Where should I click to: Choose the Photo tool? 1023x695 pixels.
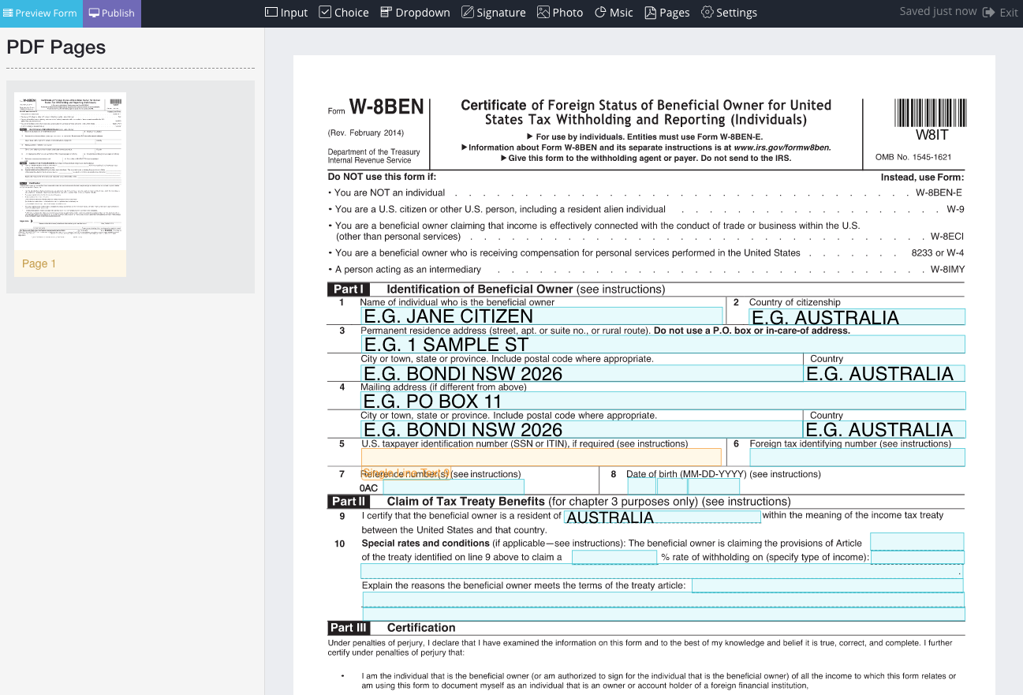(560, 13)
